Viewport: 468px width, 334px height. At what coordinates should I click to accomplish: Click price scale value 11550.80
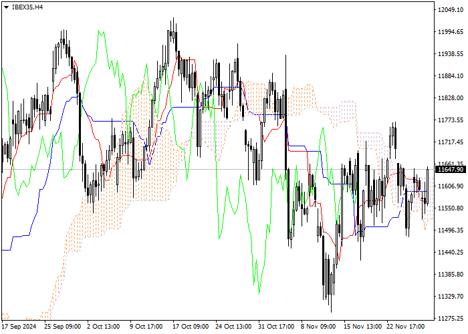451,208
